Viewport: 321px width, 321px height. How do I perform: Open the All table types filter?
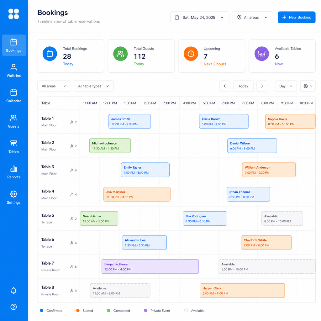pos(93,86)
